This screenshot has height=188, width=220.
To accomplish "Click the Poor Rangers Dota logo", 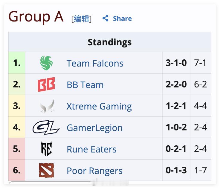I will (x=46, y=170).
